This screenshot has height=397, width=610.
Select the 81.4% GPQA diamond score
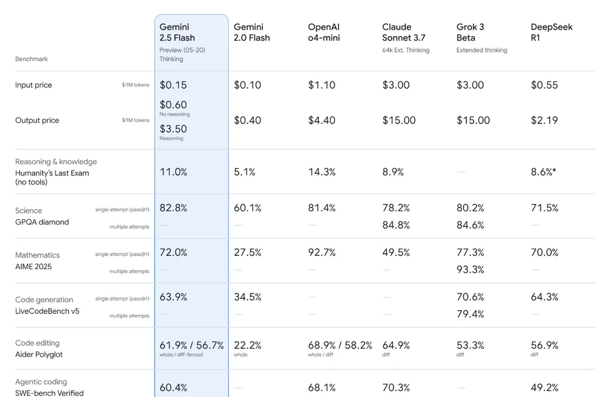(x=321, y=208)
